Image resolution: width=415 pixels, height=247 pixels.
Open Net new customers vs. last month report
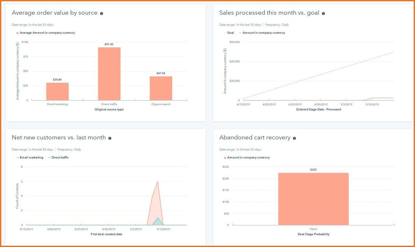click(59, 138)
